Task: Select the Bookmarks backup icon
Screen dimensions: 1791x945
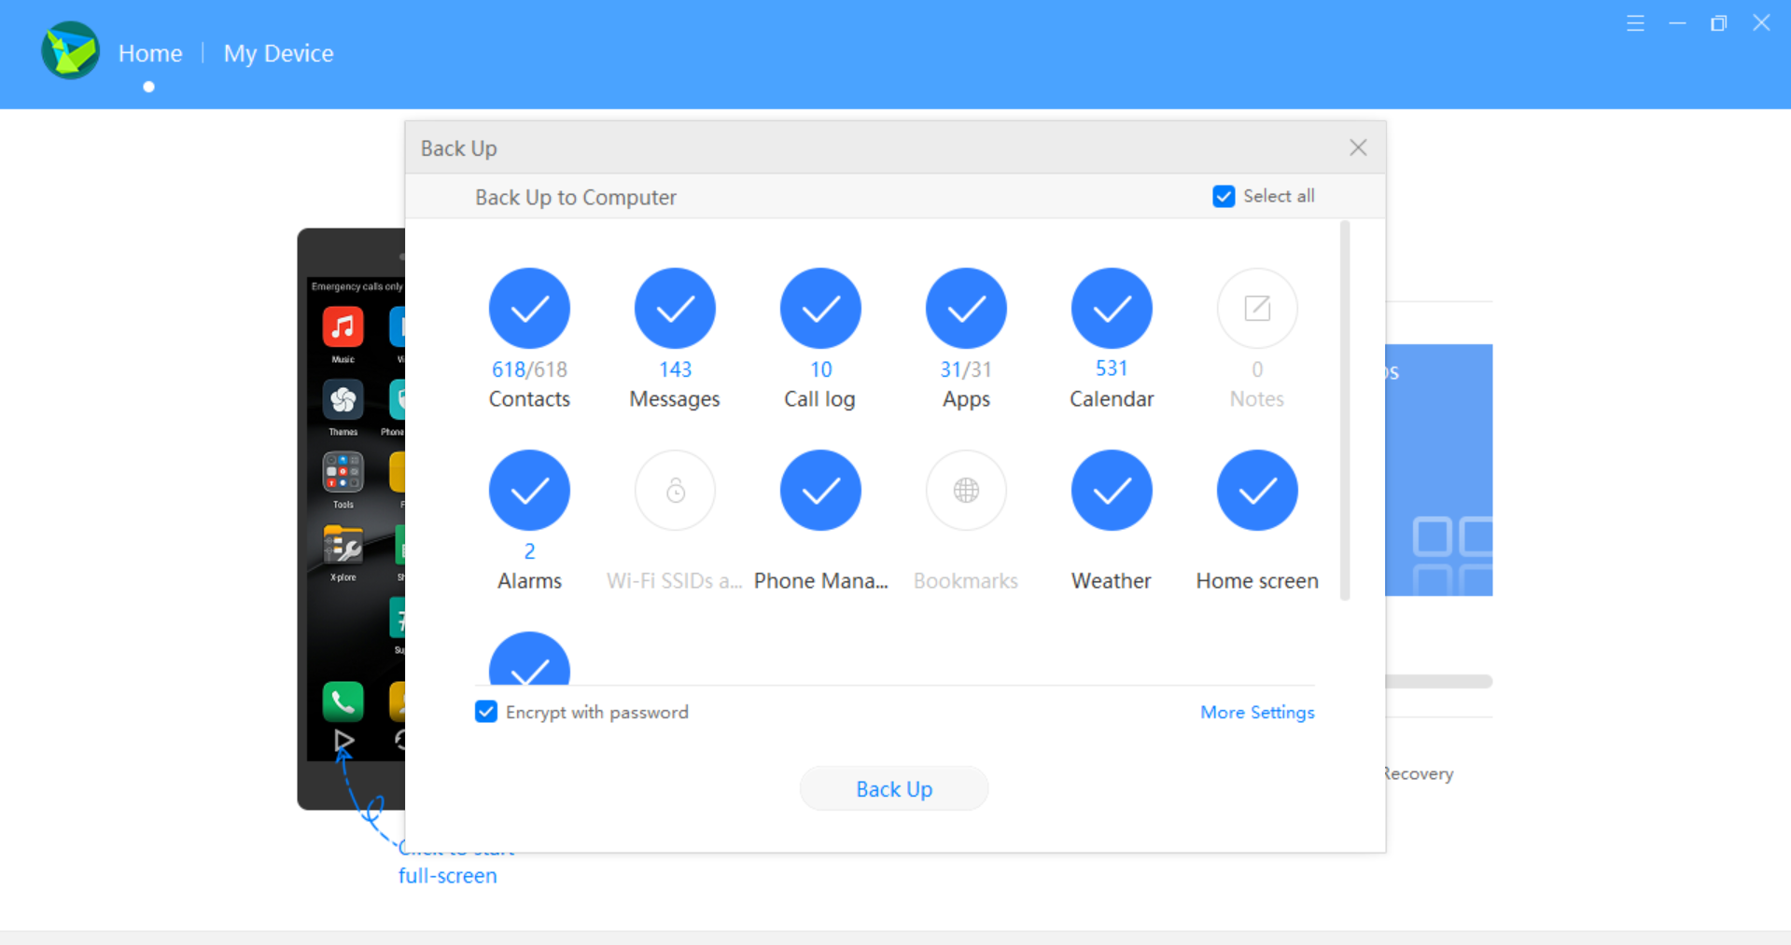Action: click(x=966, y=490)
